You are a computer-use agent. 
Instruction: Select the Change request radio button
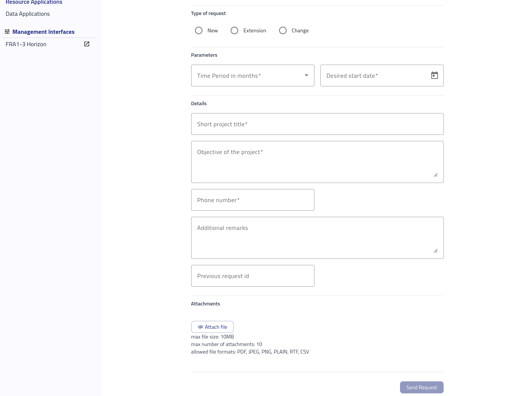point(283,30)
